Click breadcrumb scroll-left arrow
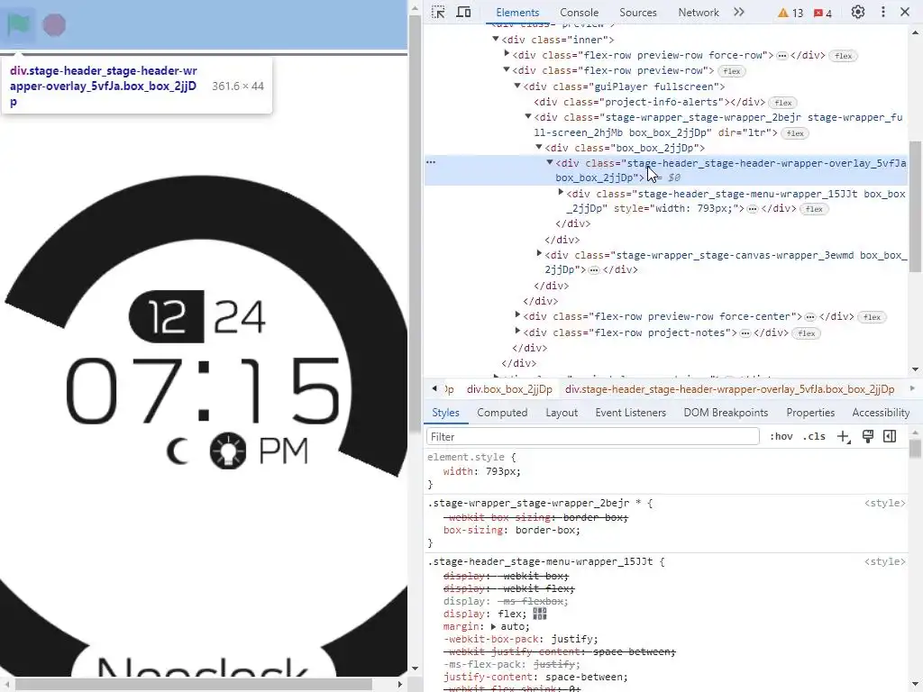923x692 pixels. [434, 388]
